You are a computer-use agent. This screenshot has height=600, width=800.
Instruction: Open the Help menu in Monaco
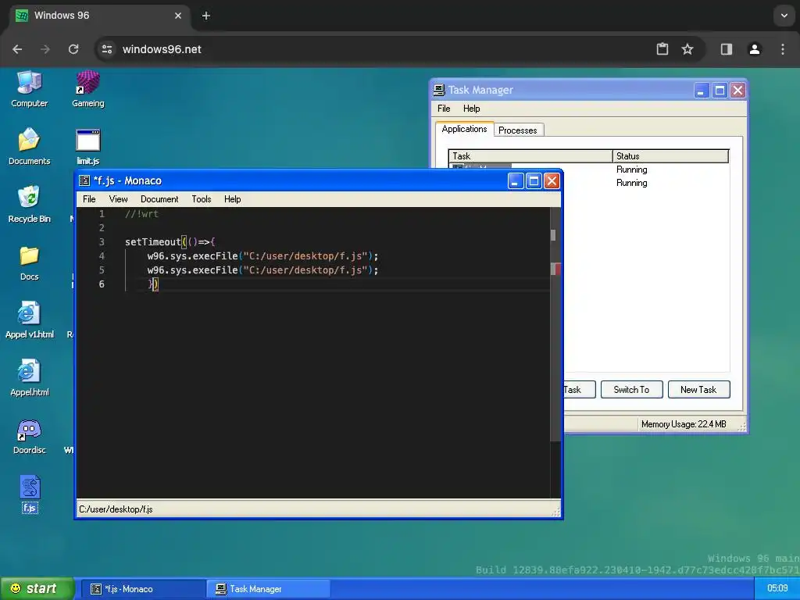232,199
